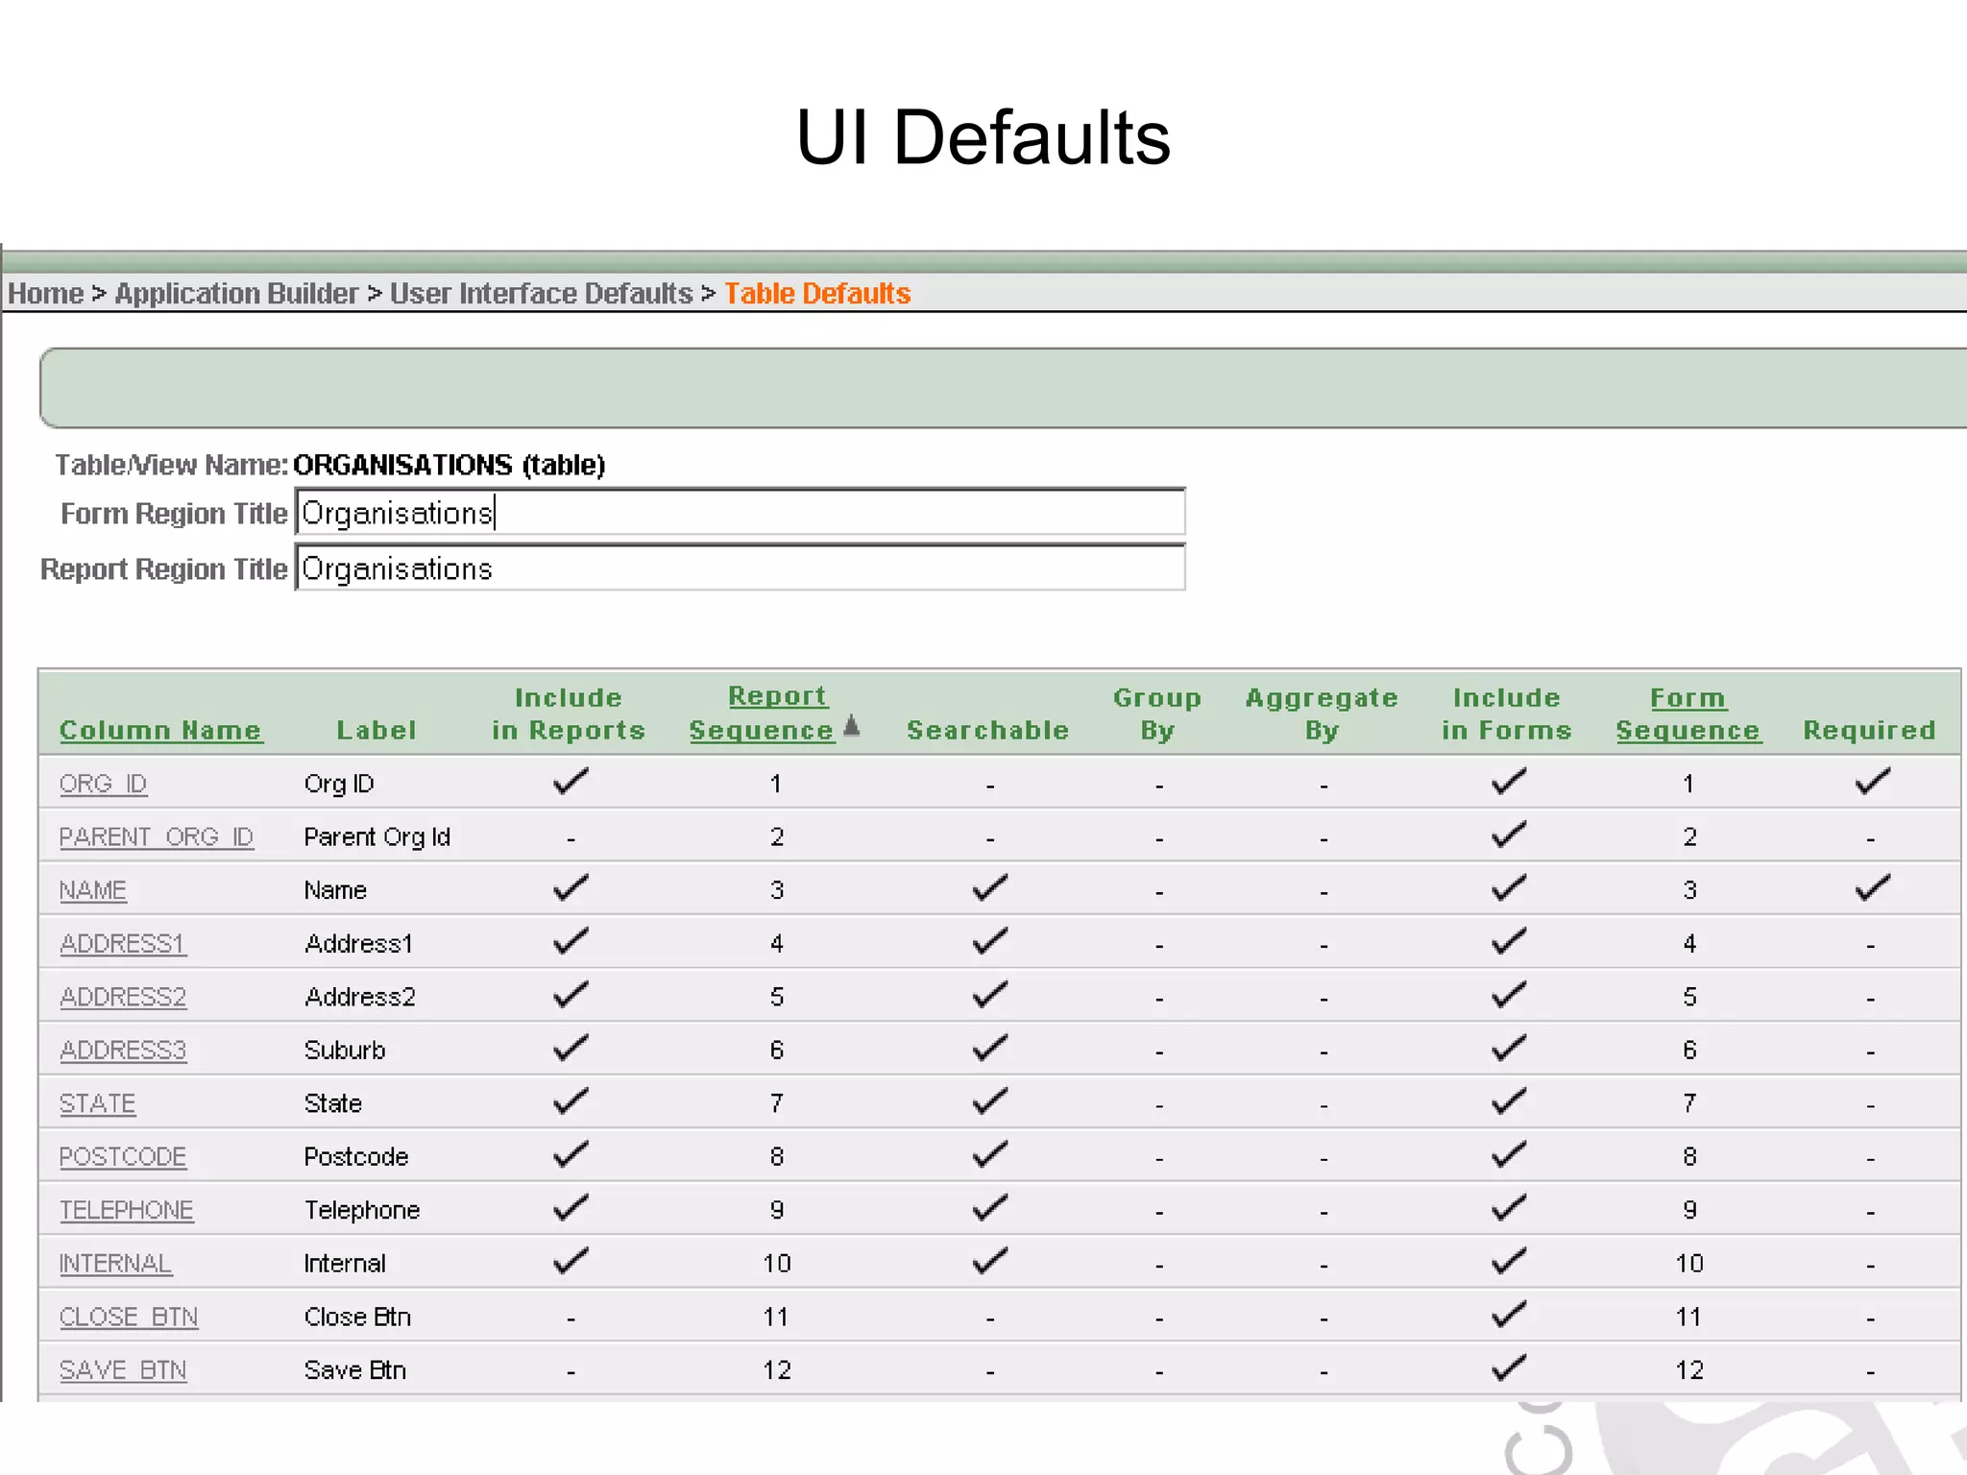The image size is (1967, 1475).
Task: Click the Include in Forms checkmark for CLOSE_BTN
Action: 1508,1315
